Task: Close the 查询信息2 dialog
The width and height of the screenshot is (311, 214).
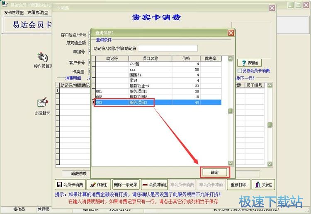Action: pos(231,33)
